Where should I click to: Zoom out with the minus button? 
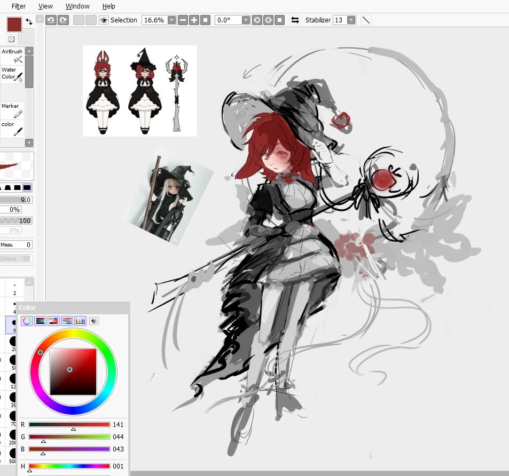tap(183, 20)
